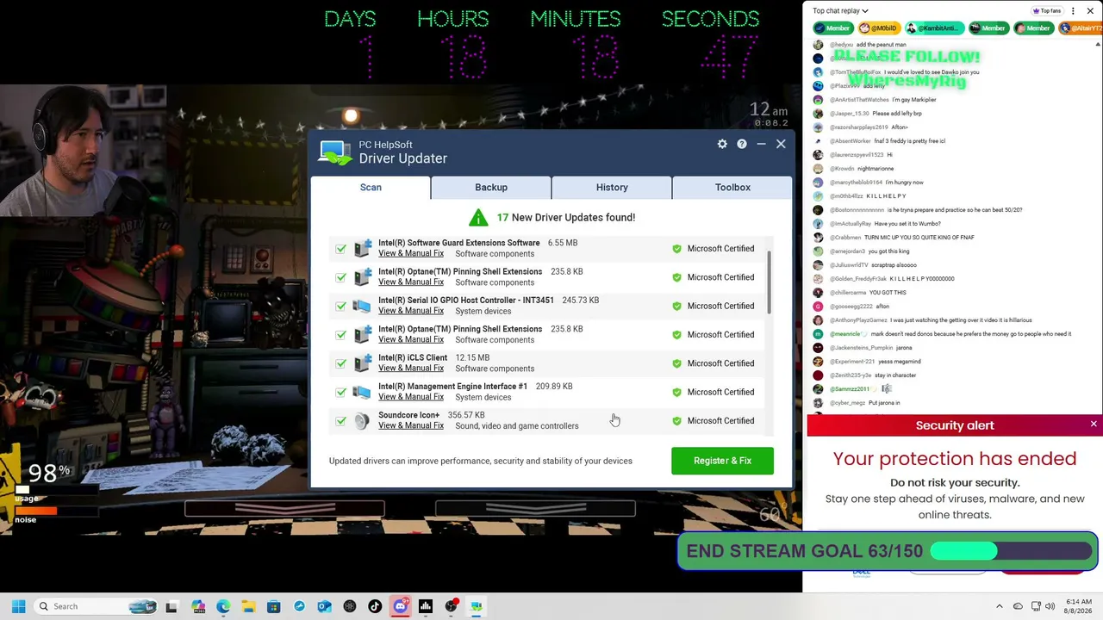
Task: Uncheck first Intel Optane Pinning Shell Extensions
Action: pyautogui.click(x=340, y=277)
